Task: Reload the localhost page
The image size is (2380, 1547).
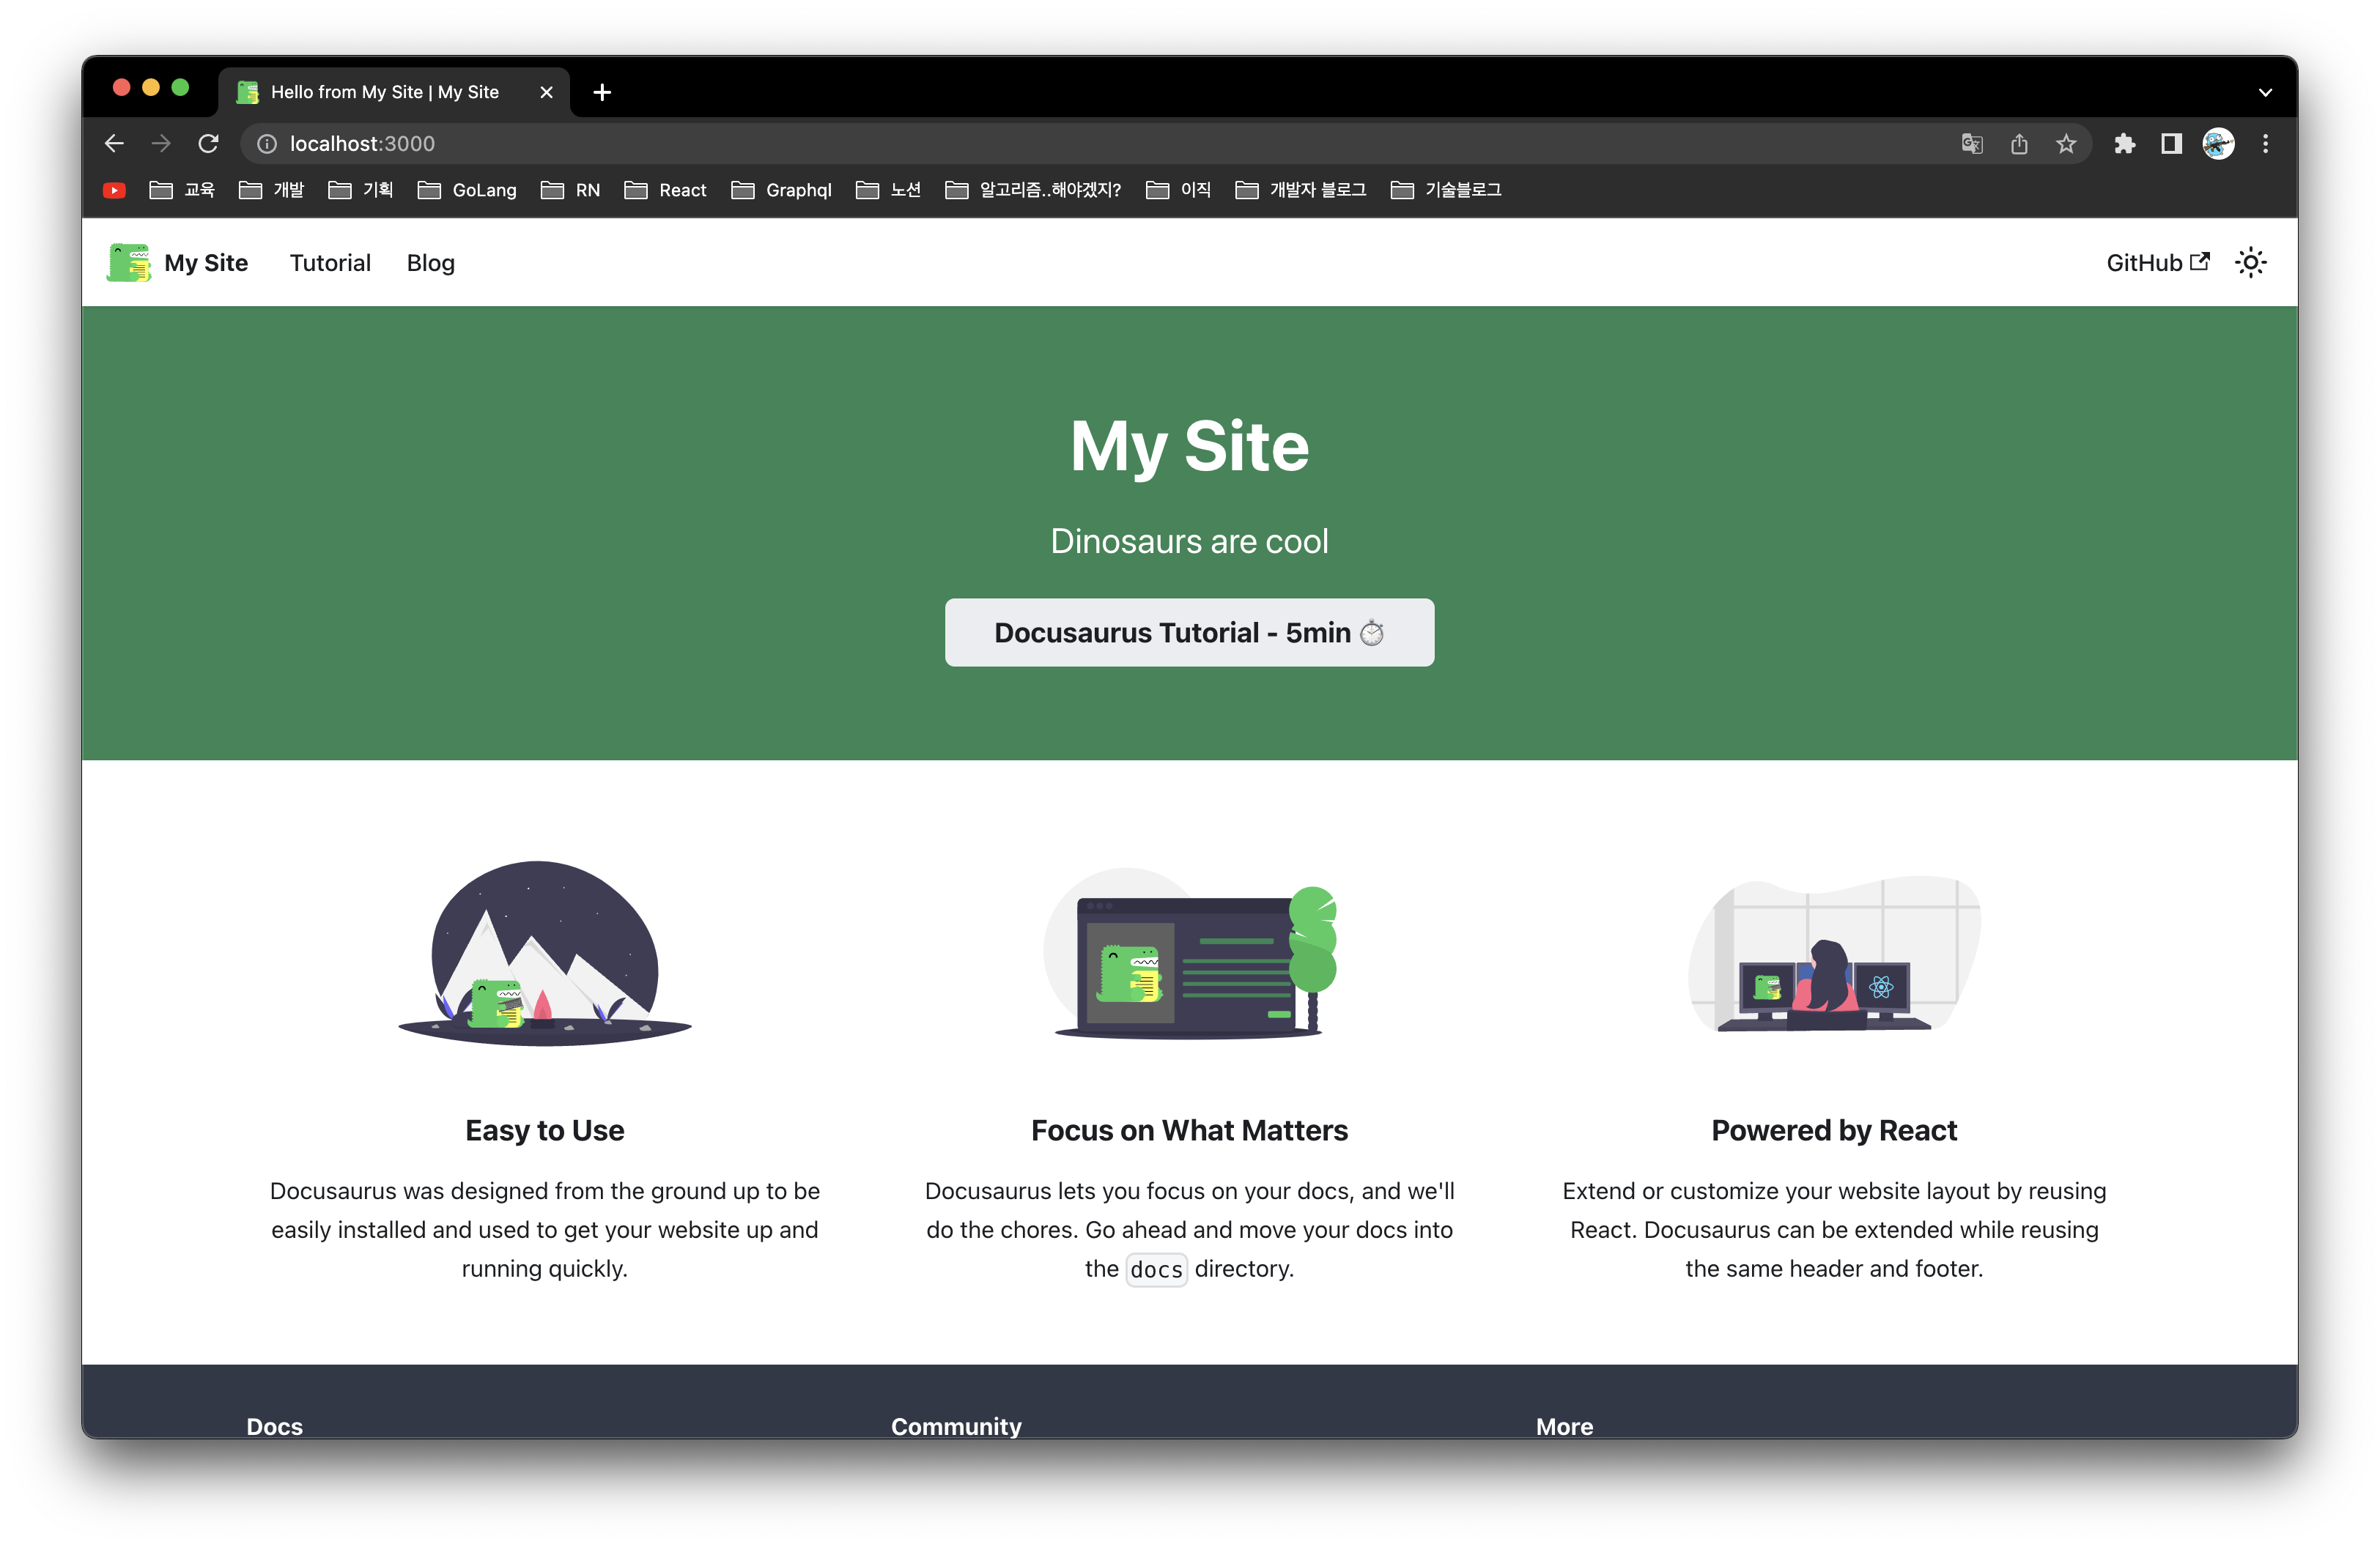Action: click(x=208, y=144)
